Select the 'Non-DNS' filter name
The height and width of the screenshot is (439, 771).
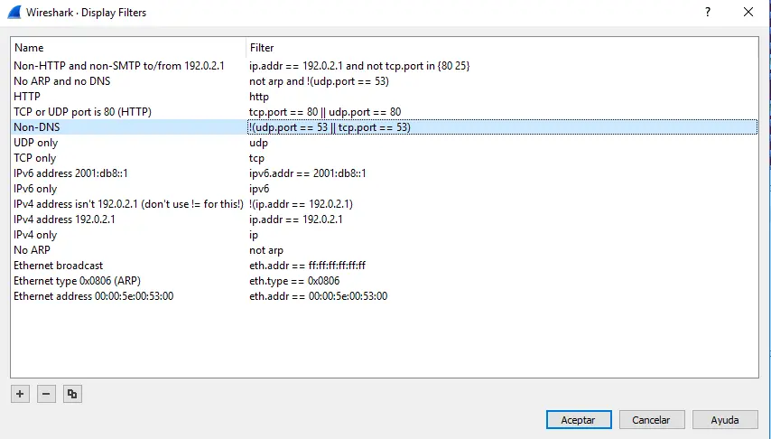(x=37, y=127)
